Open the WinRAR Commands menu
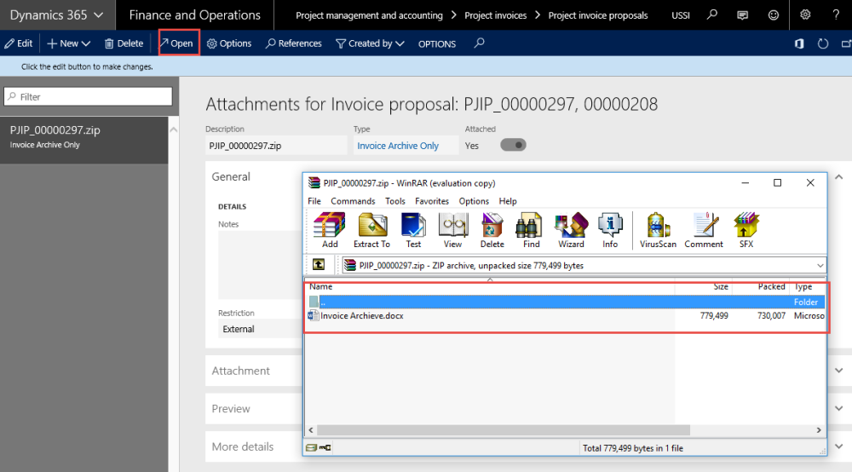 pos(353,201)
